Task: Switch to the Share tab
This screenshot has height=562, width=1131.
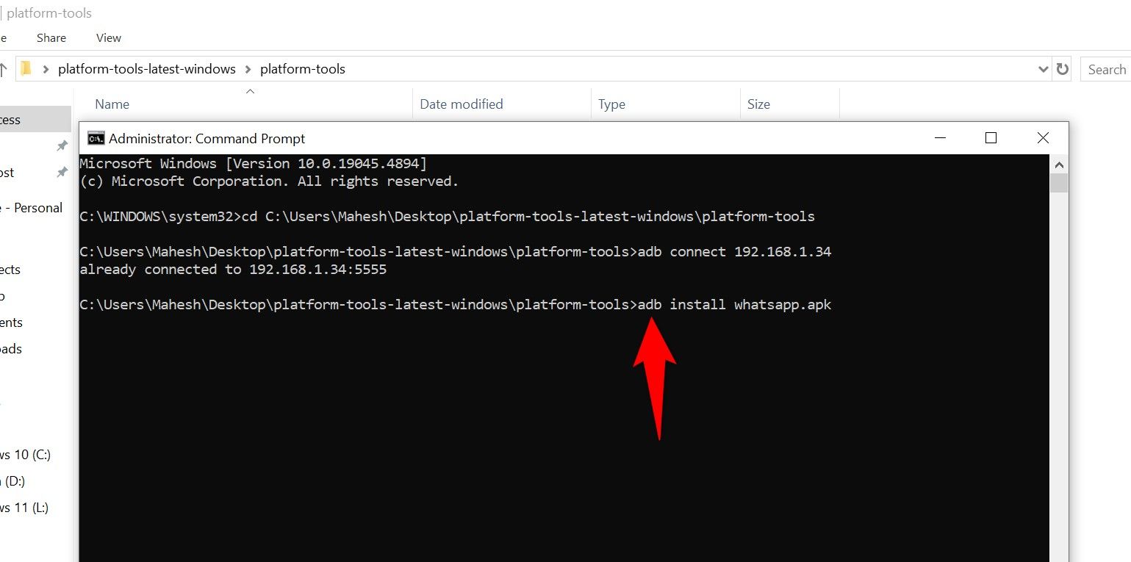Action: [x=51, y=37]
